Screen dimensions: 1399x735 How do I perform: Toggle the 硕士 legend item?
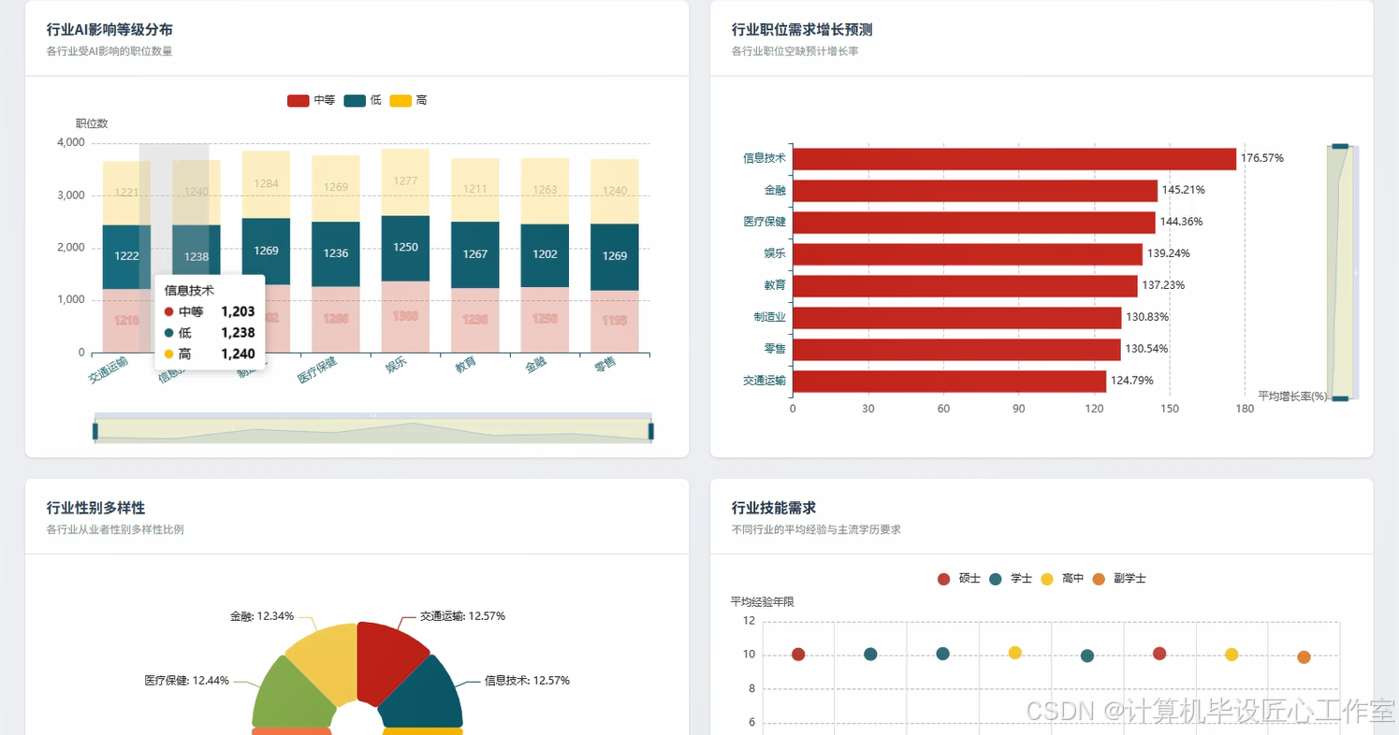pos(958,579)
